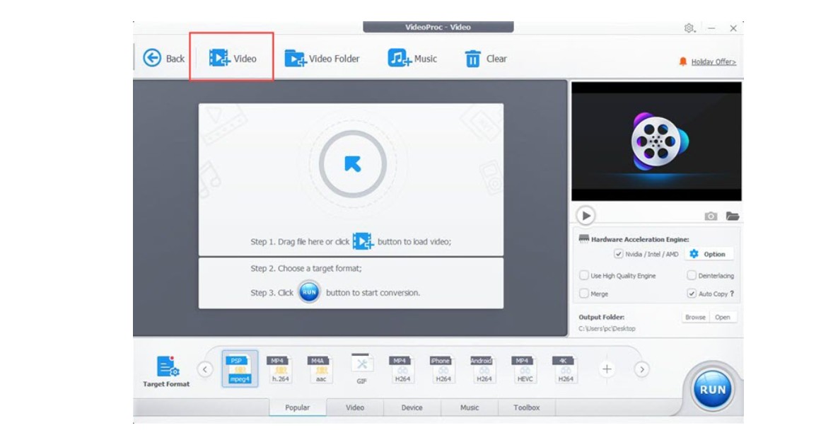Image resolution: width=821 pixels, height=440 pixels.
Task: Open the Holiday Offer link
Action: 713,62
